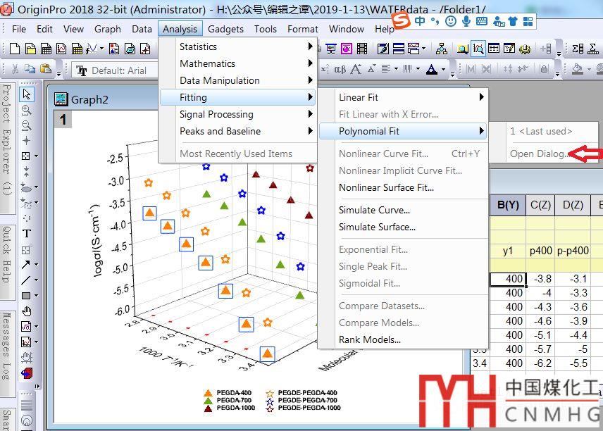Select the Zoom In tool
Screen dimensions: 603x431
click(x=27, y=110)
